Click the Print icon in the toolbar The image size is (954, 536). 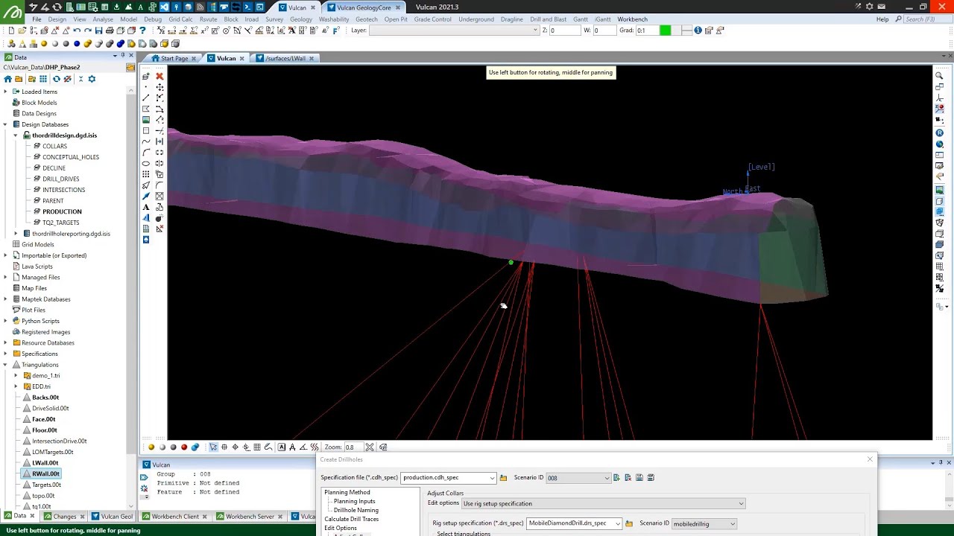point(110,31)
